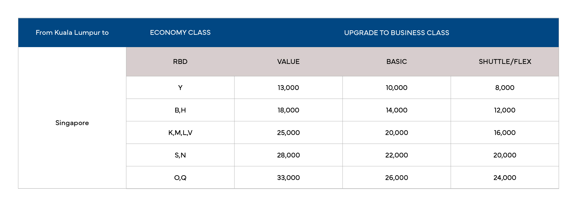577x216 pixels.
Task: Click the UPGRADE TO BUSINESS CLASS header
Action: 397,32
